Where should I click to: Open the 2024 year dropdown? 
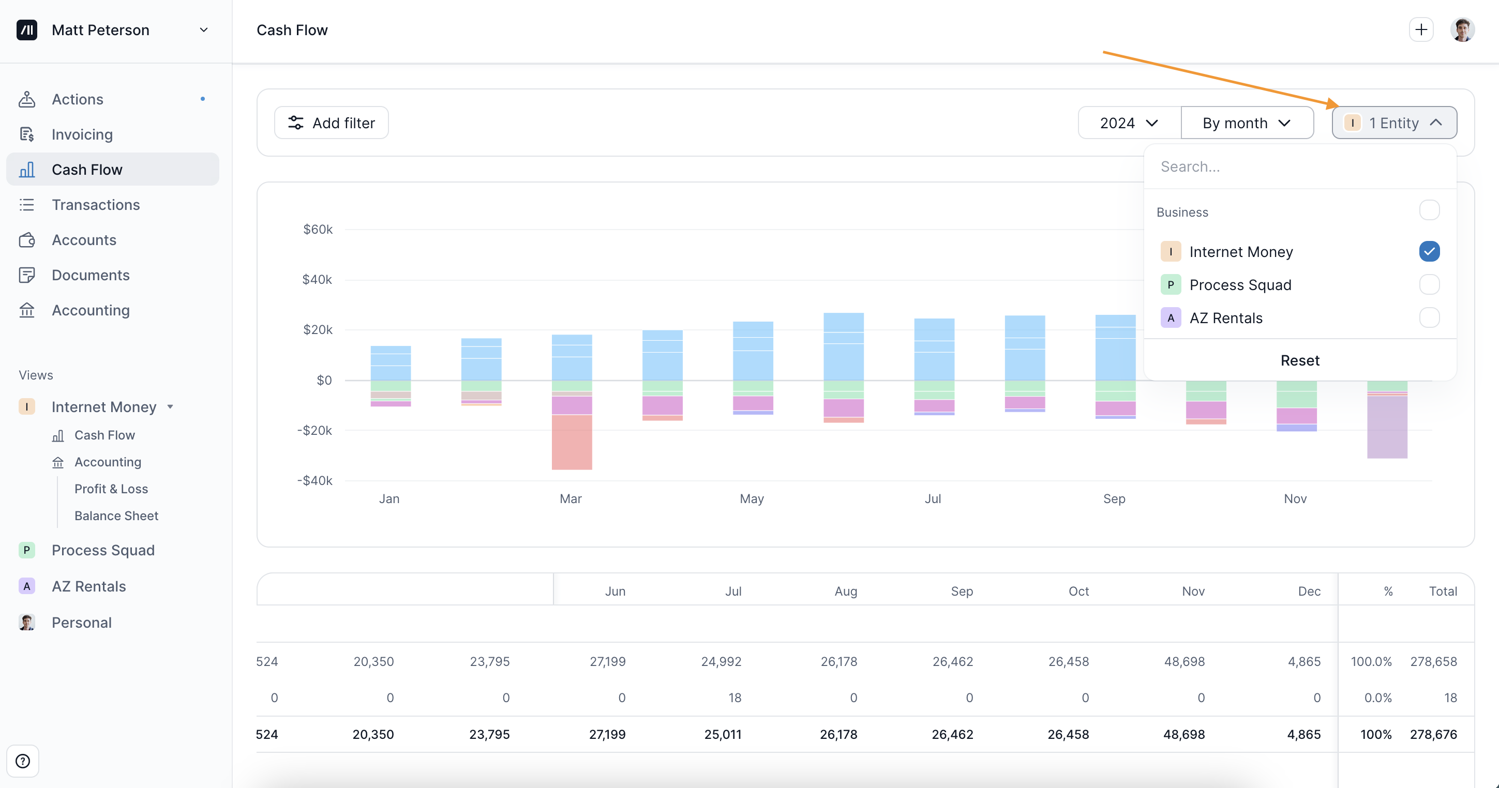coord(1128,122)
